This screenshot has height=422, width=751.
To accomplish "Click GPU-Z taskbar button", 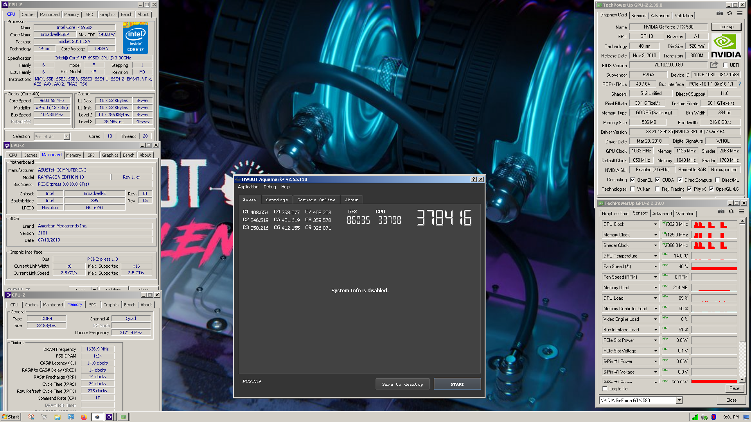I will point(124,417).
